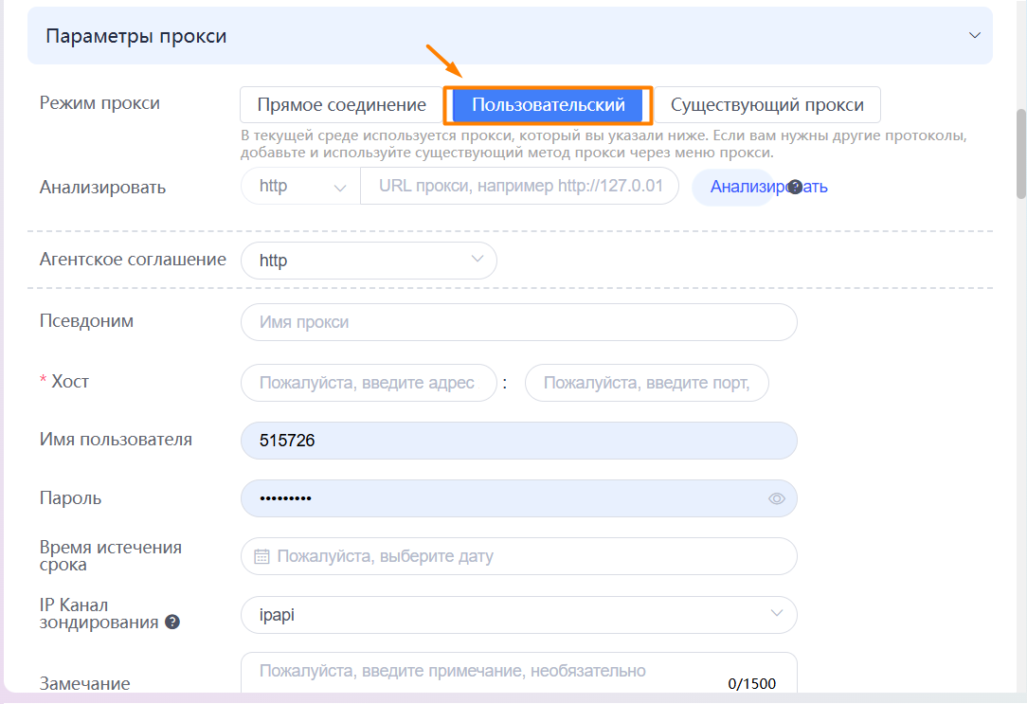The width and height of the screenshot is (1027, 704).
Task: Open the http protocol dropdown in Анализировать row
Action: coord(300,186)
